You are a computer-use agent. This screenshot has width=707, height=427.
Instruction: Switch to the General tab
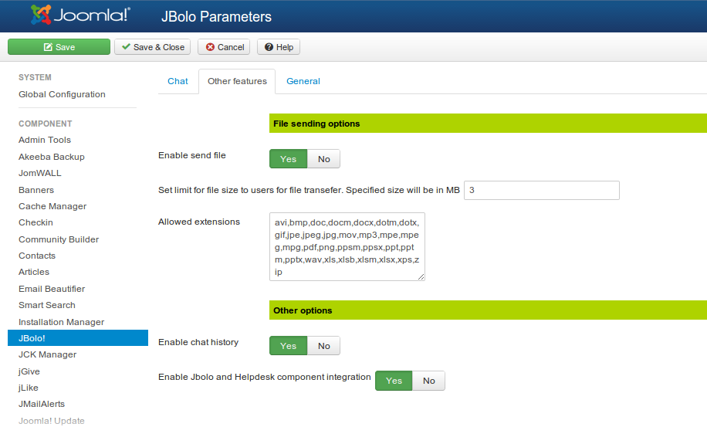pyautogui.click(x=303, y=81)
